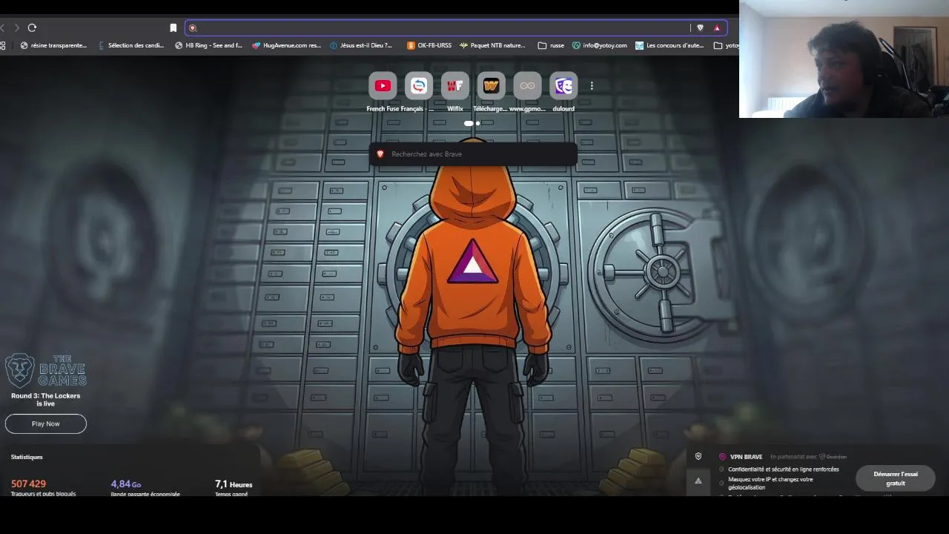Click Masquez votre IP et changez text
The height and width of the screenshot is (534, 949).
tap(770, 484)
